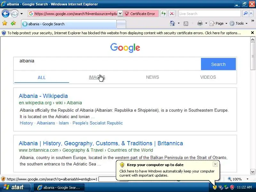Switch to the IMAGES tab
The height and width of the screenshot is (192, 256).
click(x=97, y=77)
